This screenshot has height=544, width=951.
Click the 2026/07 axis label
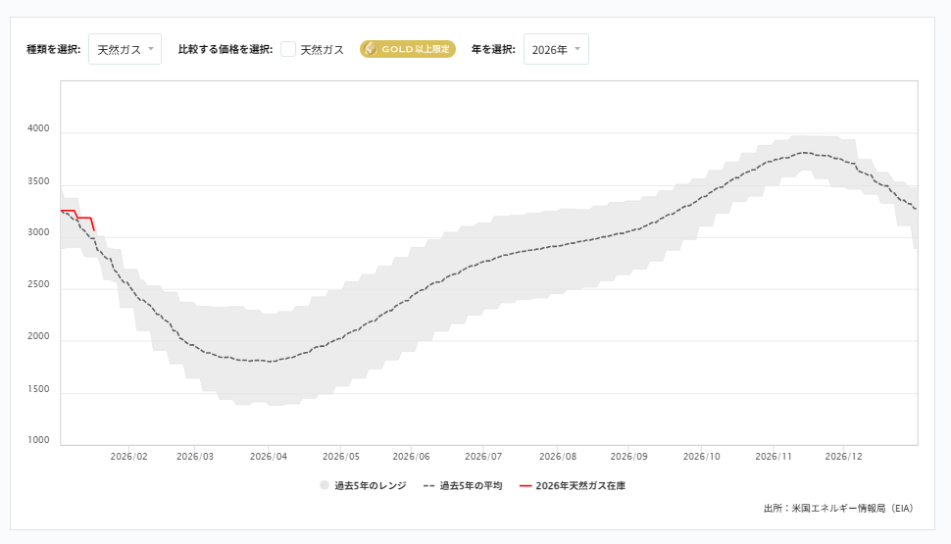pyautogui.click(x=483, y=457)
